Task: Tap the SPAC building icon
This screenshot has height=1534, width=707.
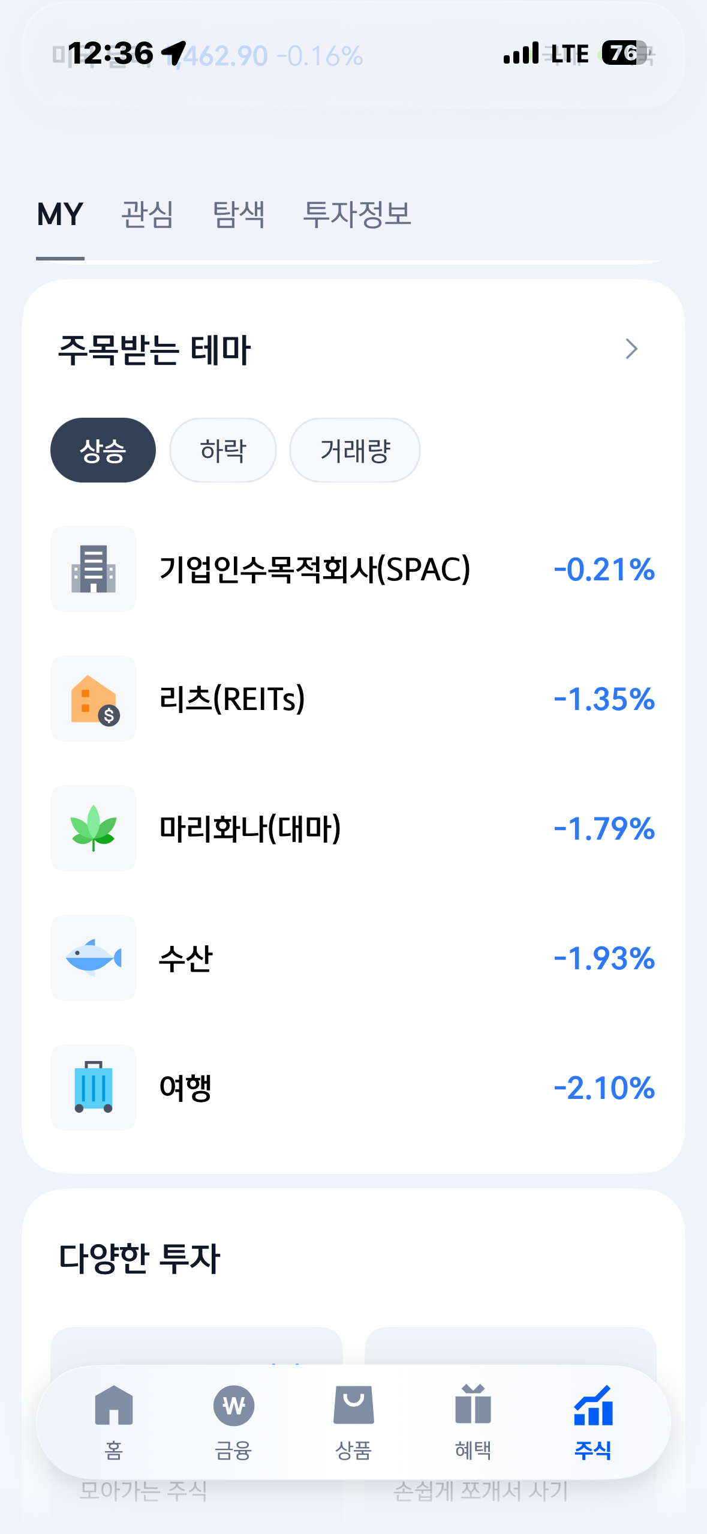Action: (x=94, y=569)
